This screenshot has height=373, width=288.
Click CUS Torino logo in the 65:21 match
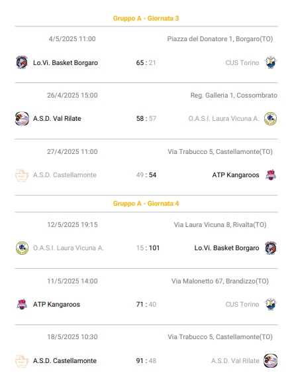point(271,62)
